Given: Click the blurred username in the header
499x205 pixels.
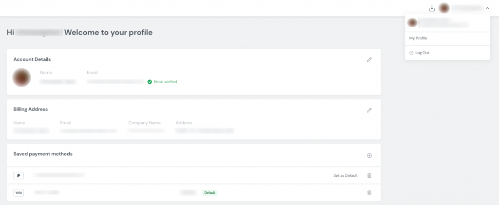Looking at the screenshot, I should [467, 8].
